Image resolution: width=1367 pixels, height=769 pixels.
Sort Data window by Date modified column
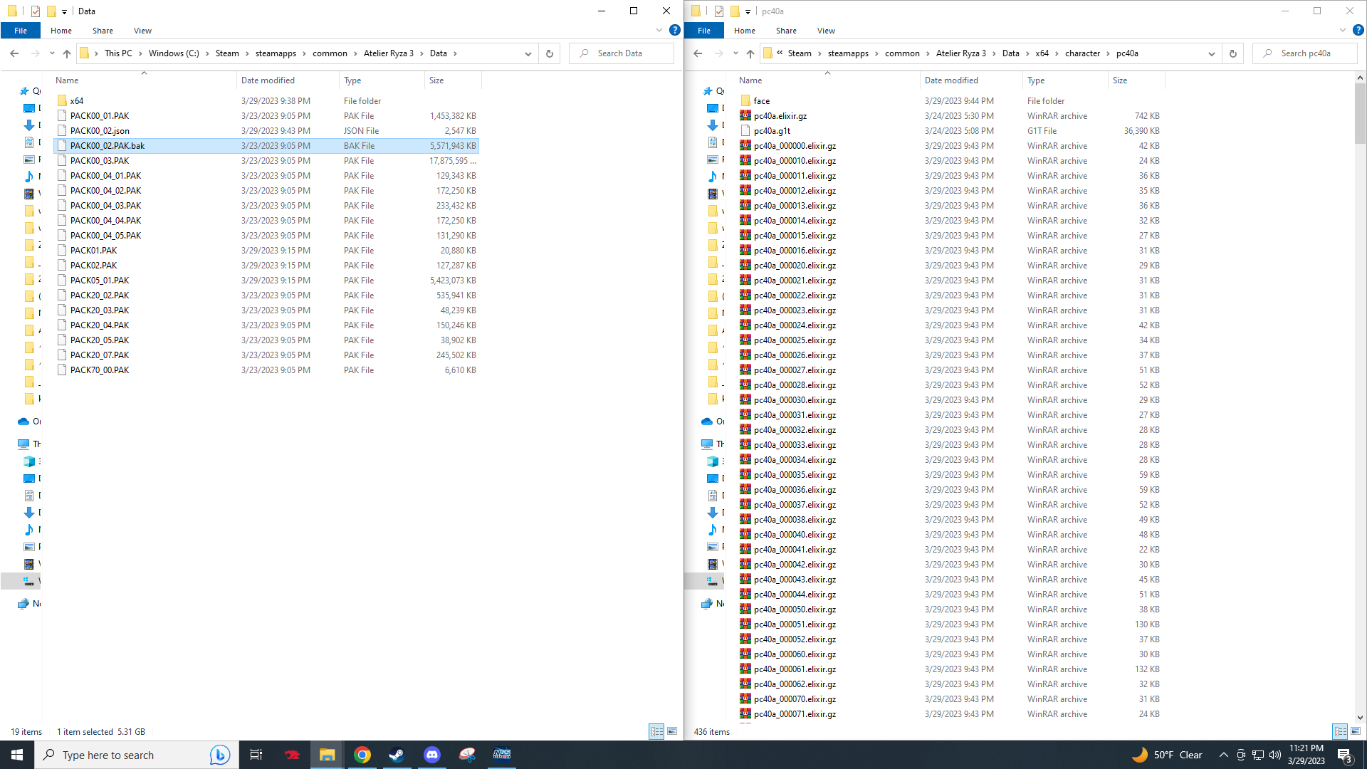pyautogui.click(x=288, y=80)
